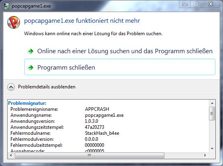
Task: Click 'popcapgame1.exe' value in details
Action: [104, 115]
